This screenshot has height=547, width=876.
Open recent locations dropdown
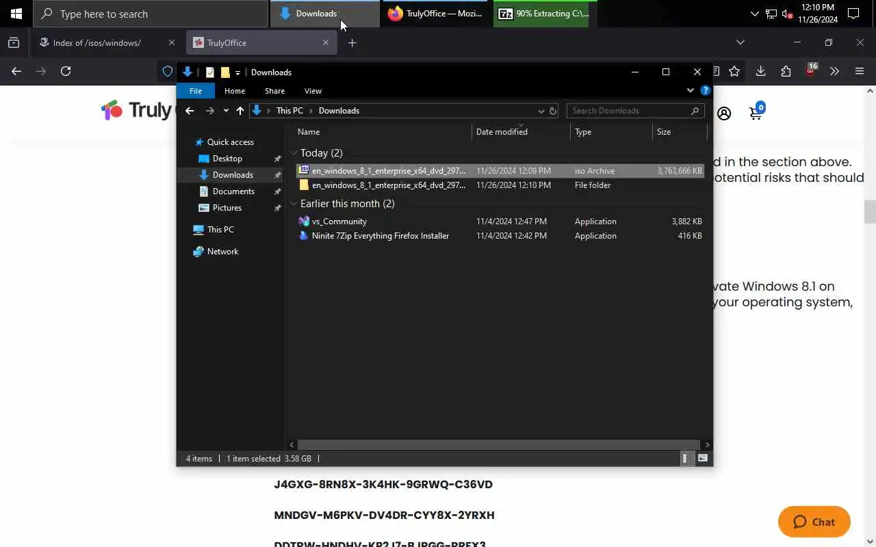pos(226,111)
